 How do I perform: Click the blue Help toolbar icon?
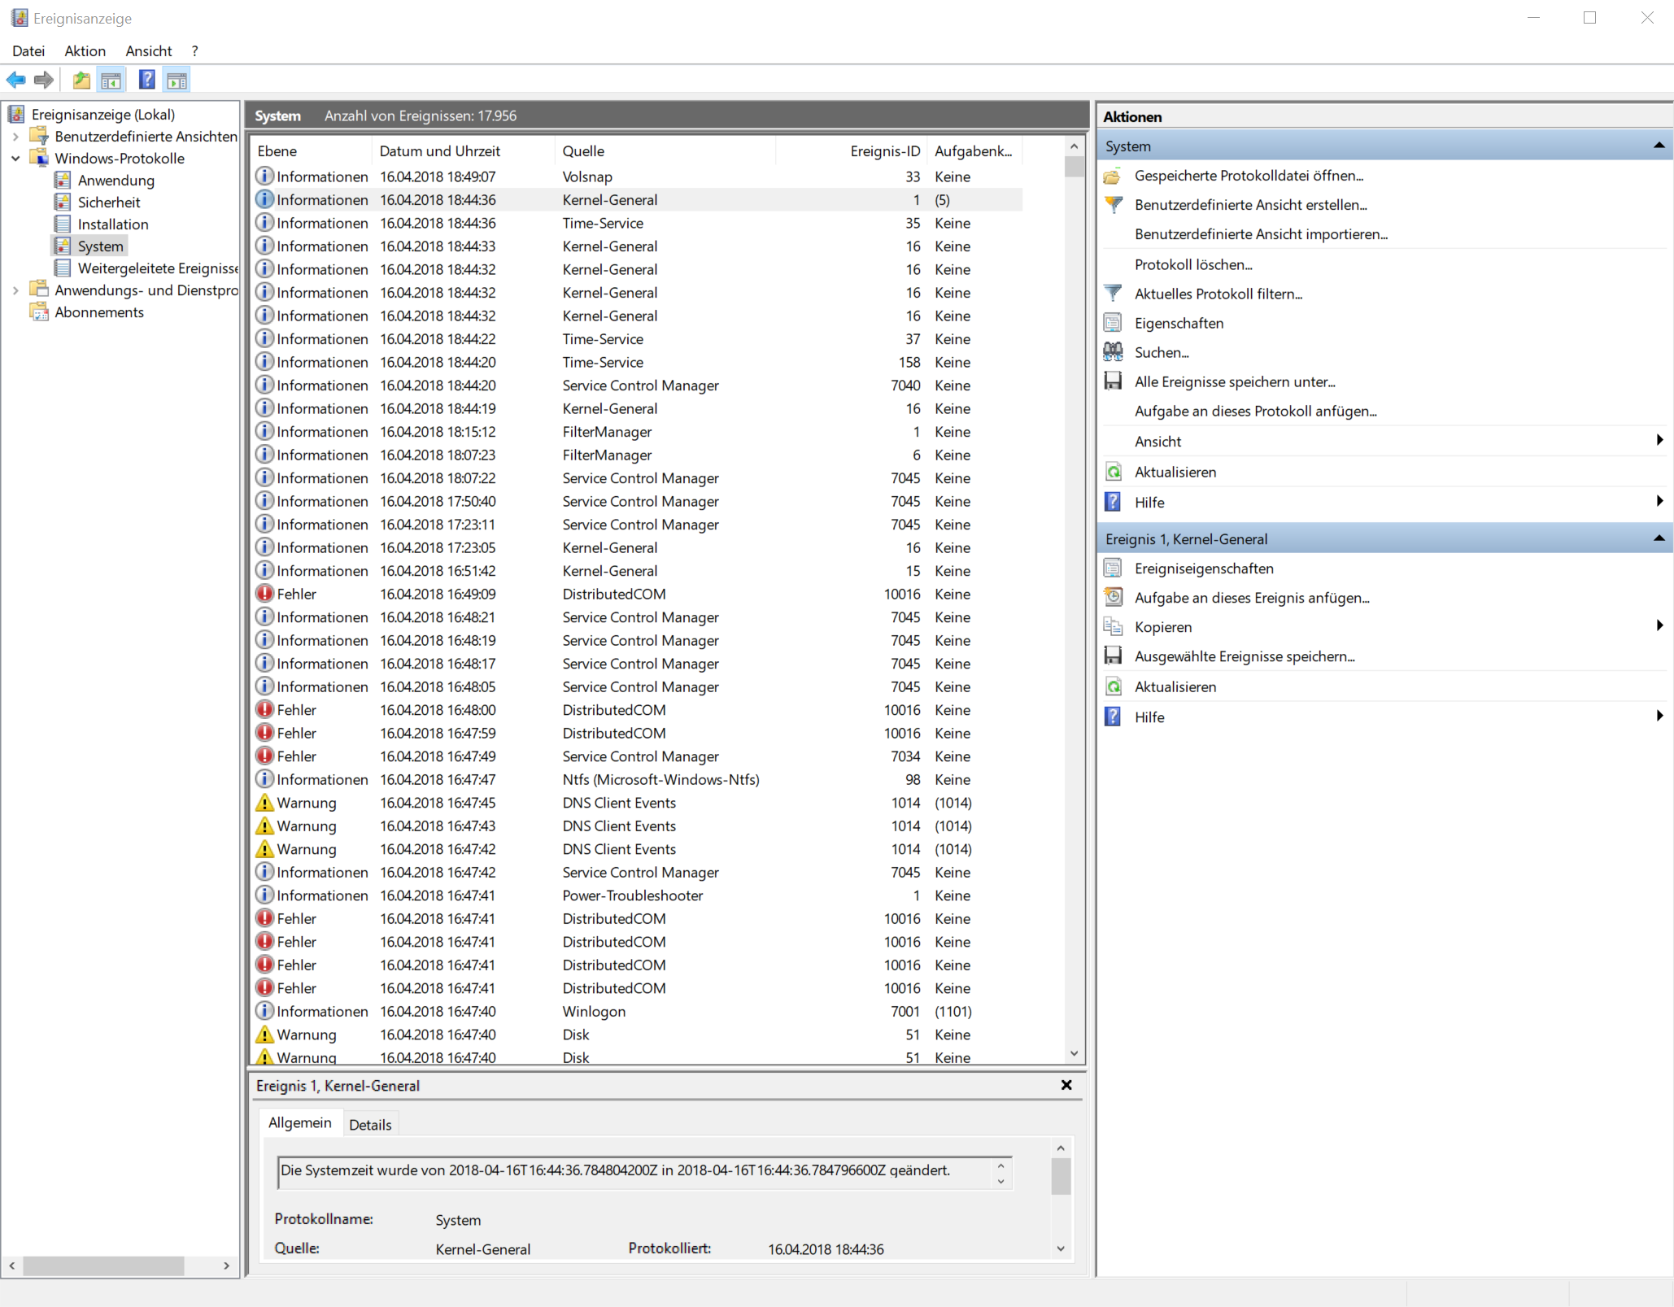tap(147, 80)
